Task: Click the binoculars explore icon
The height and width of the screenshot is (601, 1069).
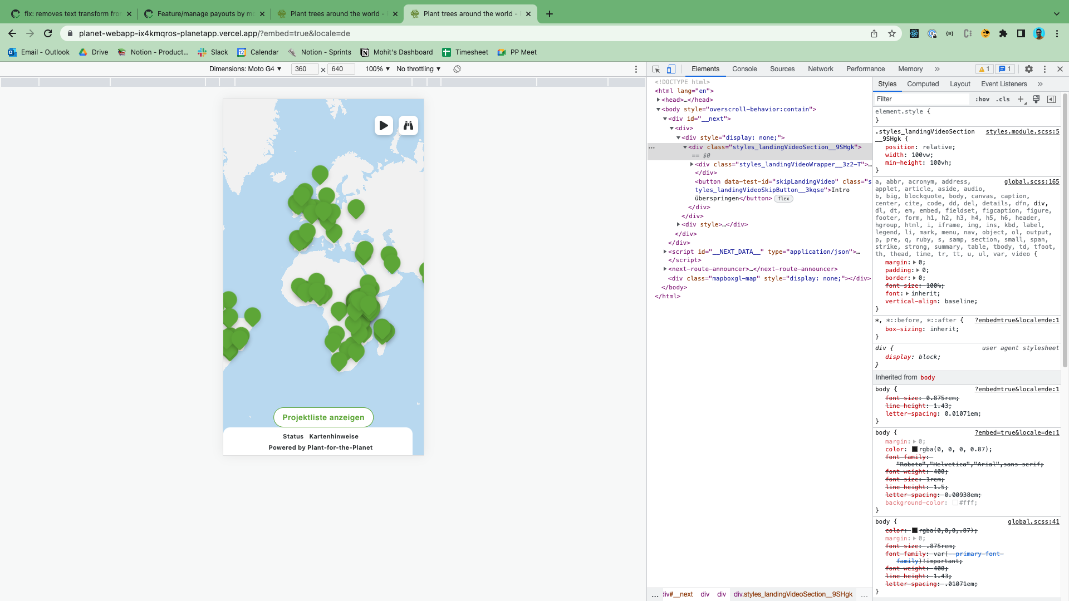Action: coord(408,126)
